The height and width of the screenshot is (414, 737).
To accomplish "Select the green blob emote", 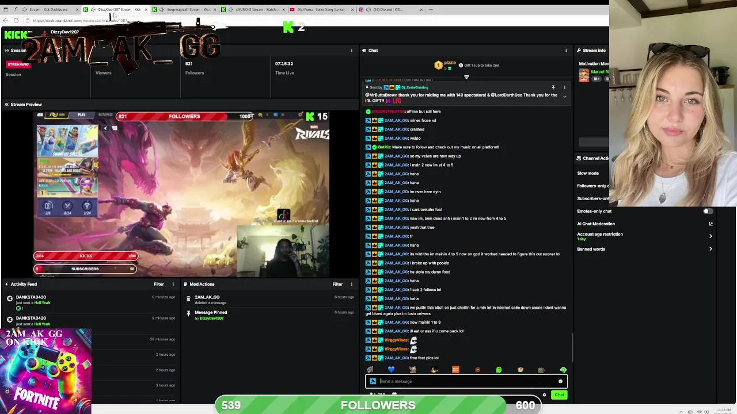I will (499, 370).
